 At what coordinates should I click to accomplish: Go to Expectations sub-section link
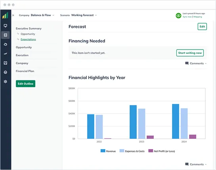(x=28, y=39)
